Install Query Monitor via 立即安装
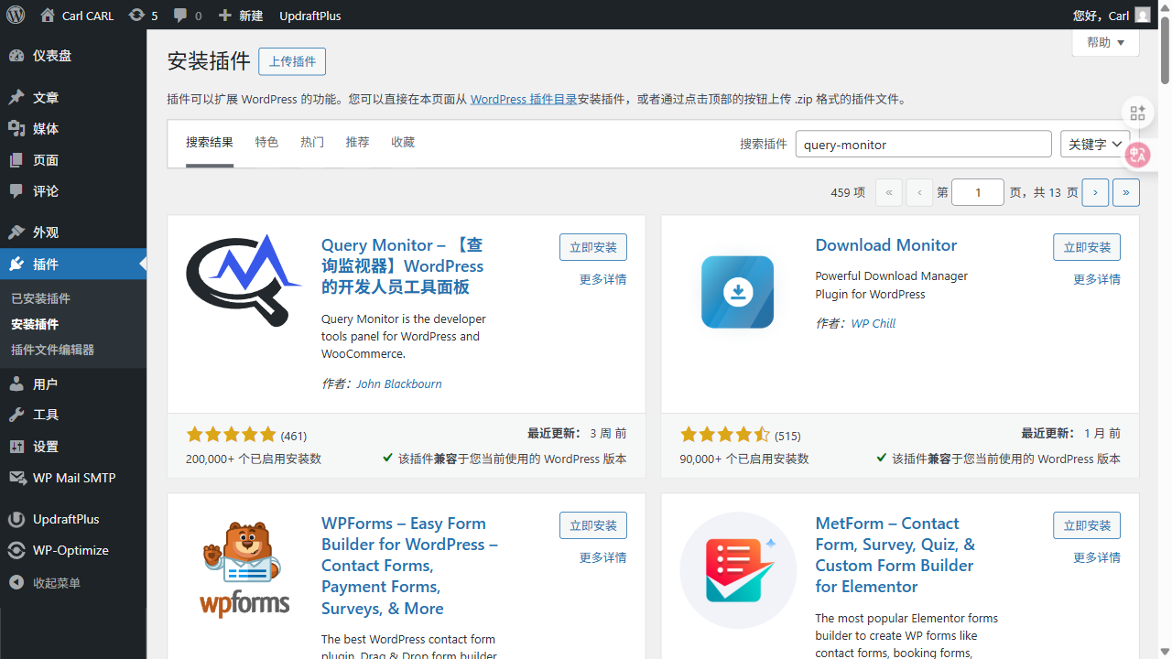The image size is (1172, 659). pyautogui.click(x=593, y=246)
